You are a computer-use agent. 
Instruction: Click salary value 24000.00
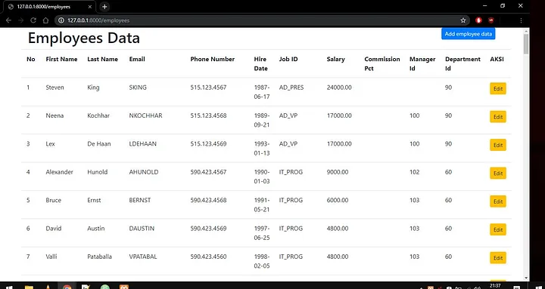pos(339,88)
